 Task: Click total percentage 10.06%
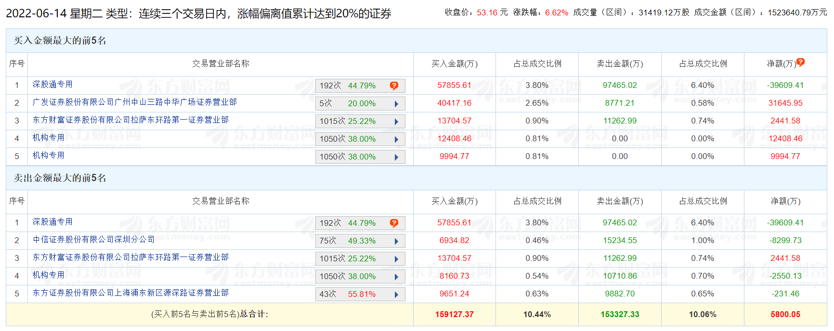[703, 315]
